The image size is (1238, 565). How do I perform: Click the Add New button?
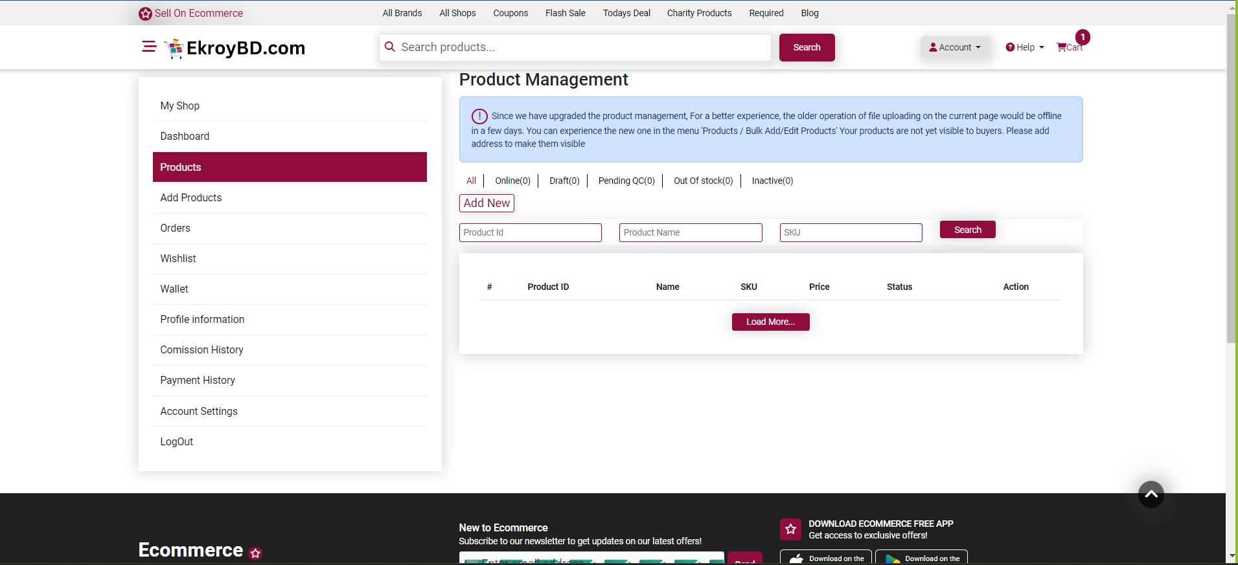(487, 203)
